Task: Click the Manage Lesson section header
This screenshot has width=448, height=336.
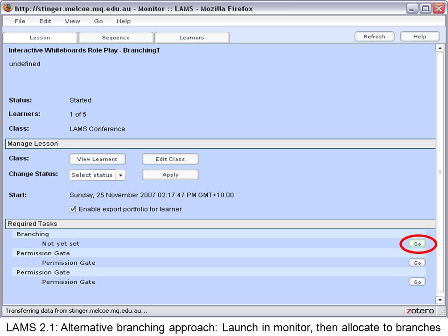Action: pos(220,144)
